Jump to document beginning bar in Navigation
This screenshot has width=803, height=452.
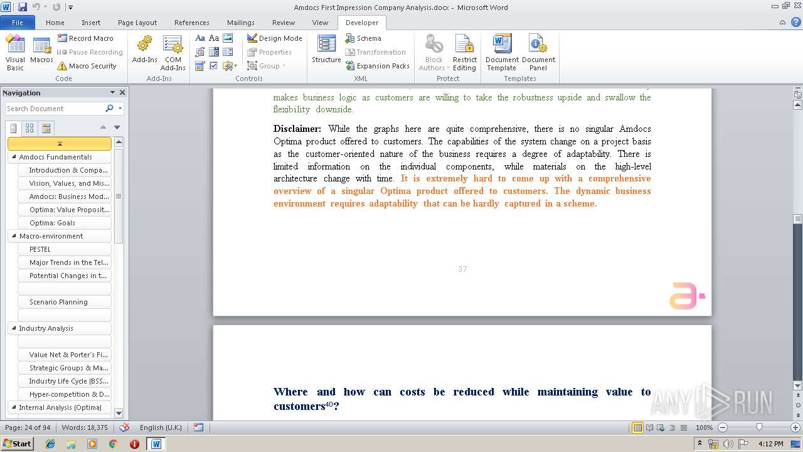coord(60,144)
